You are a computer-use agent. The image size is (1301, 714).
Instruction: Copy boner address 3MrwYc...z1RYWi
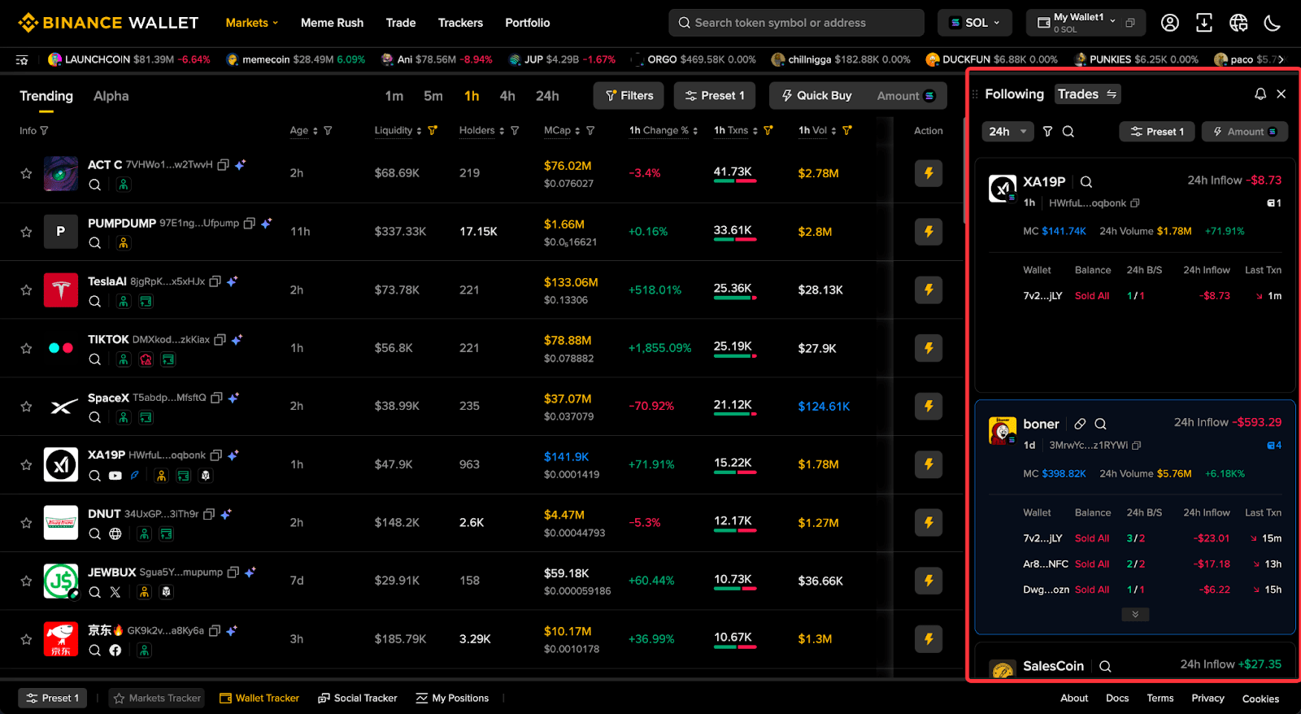[x=1137, y=445]
